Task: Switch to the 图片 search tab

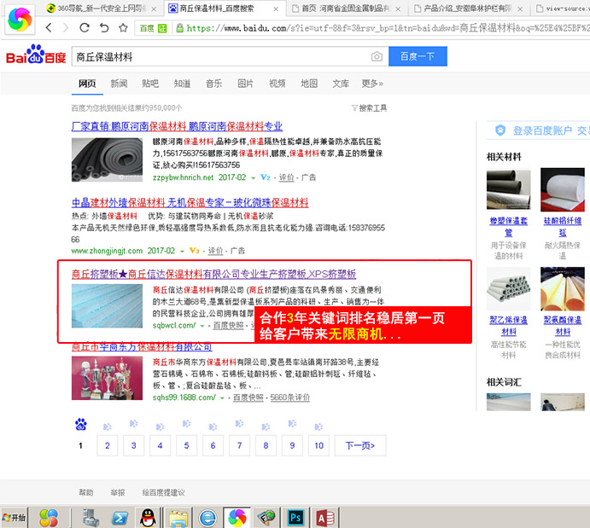Action: (x=245, y=84)
